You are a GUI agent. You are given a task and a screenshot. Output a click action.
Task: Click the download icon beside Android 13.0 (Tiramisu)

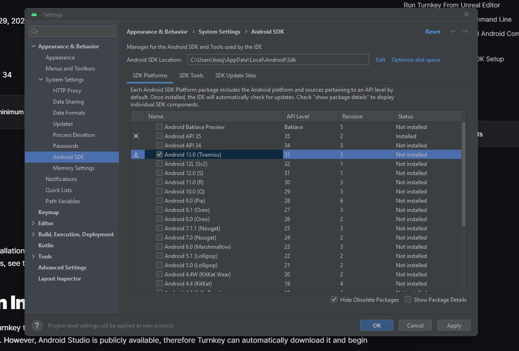[136, 154]
